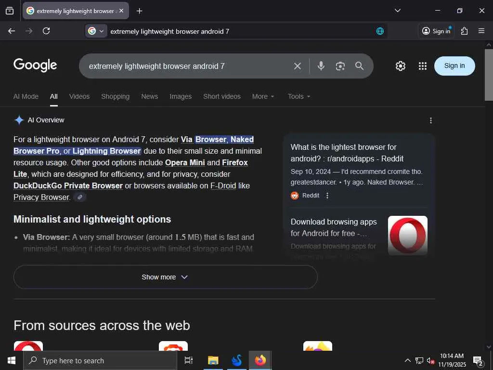Open AI Overview three-dot options menu
The image size is (493, 370).
pyautogui.click(x=431, y=120)
